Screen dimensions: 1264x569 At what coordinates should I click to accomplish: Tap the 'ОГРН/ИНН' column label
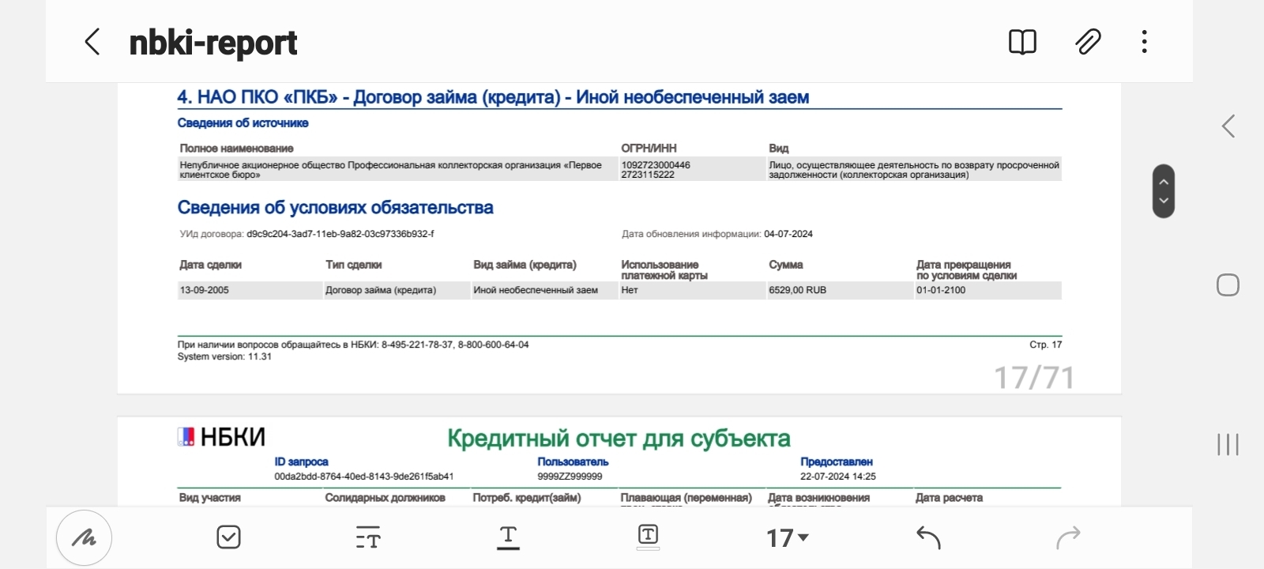click(649, 149)
